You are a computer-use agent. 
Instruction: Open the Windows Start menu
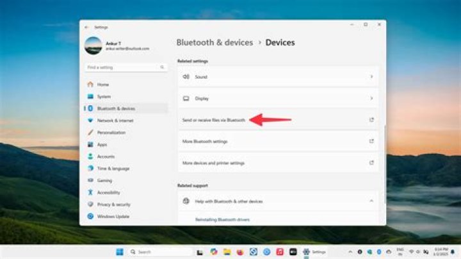[120, 252]
